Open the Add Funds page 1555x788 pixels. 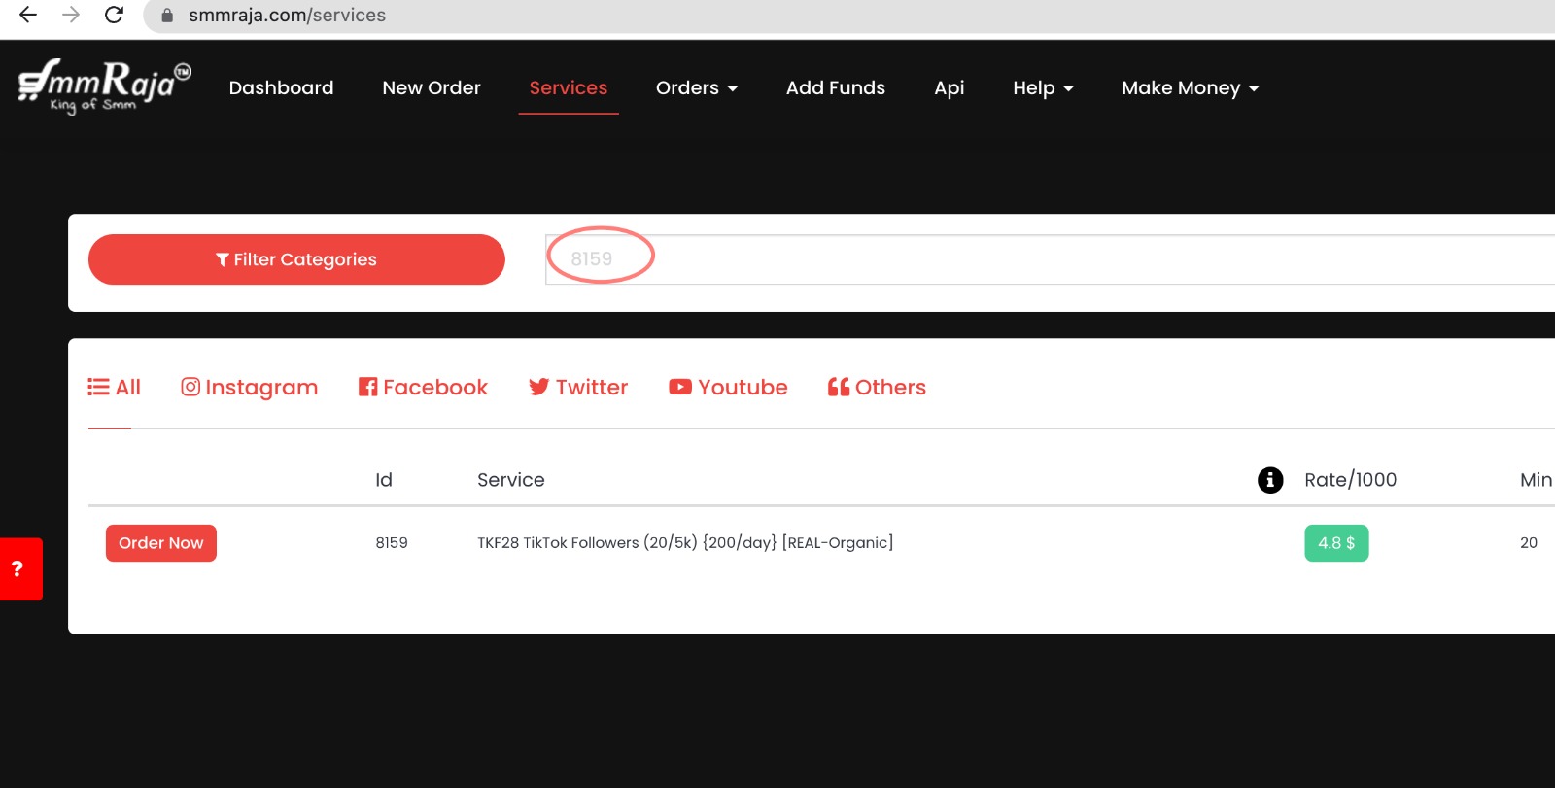click(836, 87)
